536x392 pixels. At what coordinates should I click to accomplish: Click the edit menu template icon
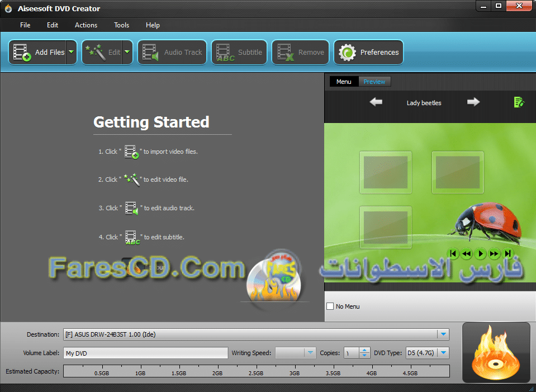point(519,102)
